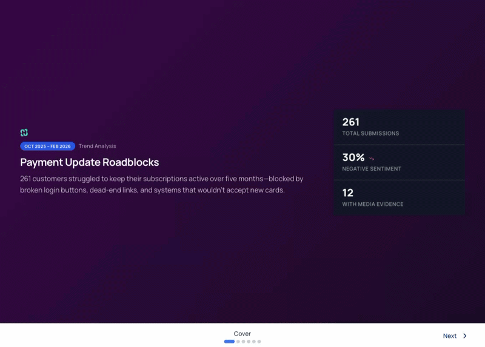Click the summary paragraph about 261 customers
Viewport: 485px width, 347px height.
162,184
